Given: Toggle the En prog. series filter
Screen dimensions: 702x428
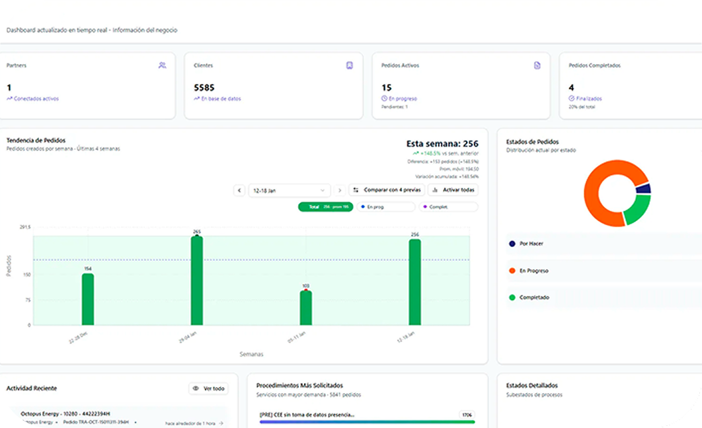Looking at the screenshot, I should pyautogui.click(x=386, y=207).
